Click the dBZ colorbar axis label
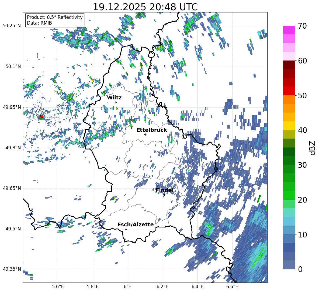This screenshot has width=319, height=292. tap(313, 148)
